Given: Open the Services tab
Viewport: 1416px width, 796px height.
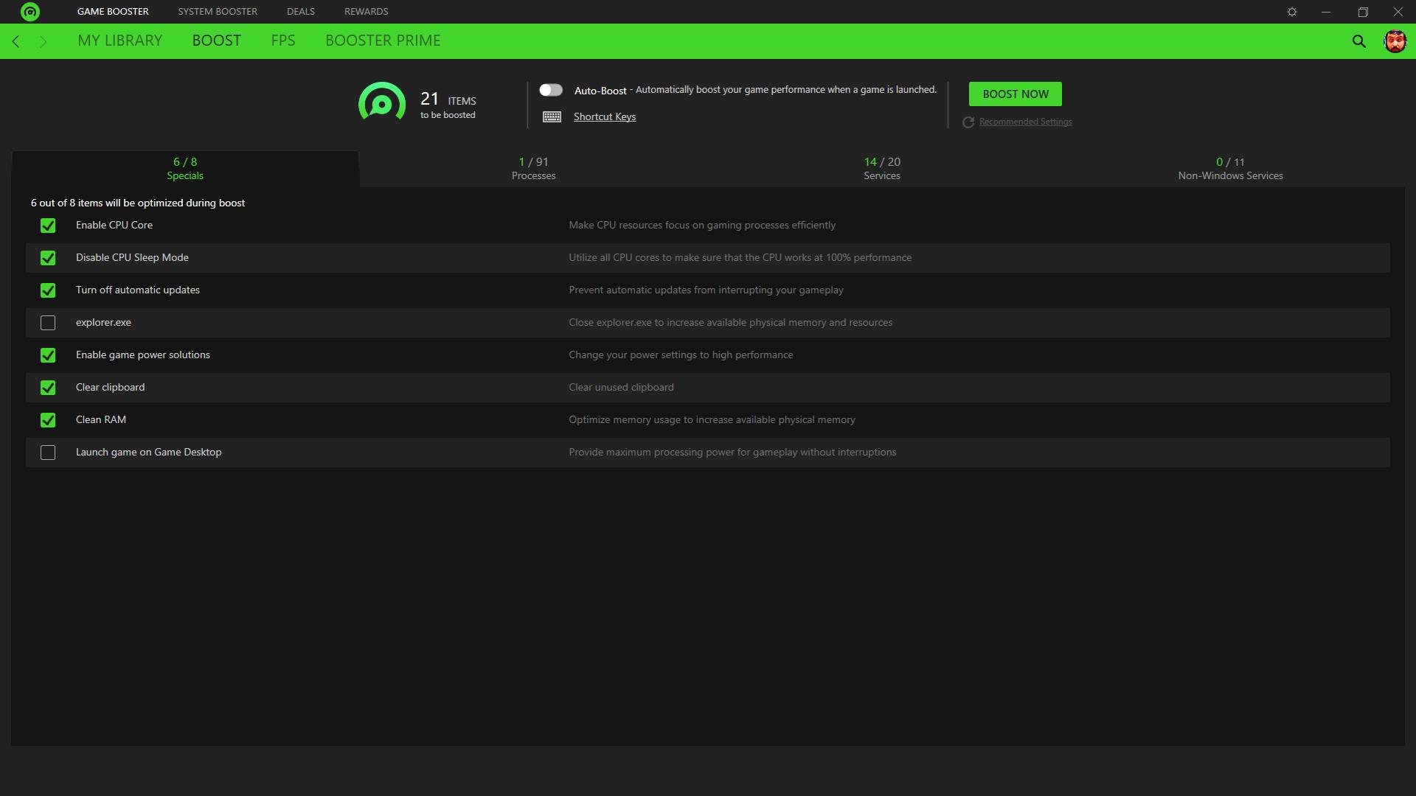Looking at the screenshot, I should 881,169.
